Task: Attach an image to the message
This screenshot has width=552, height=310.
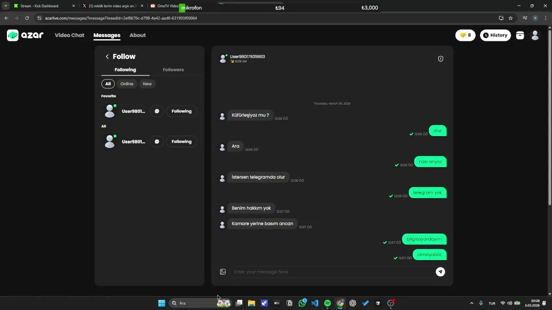Action: [223, 272]
